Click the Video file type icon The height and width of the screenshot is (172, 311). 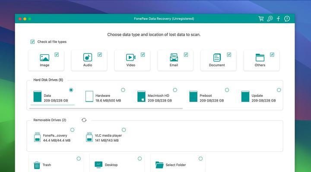[x=131, y=58]
